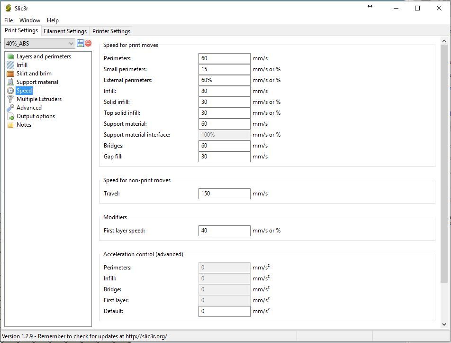451x343 pixels.
Task: Select the Speed page
Action: click(x=24, y=91)
